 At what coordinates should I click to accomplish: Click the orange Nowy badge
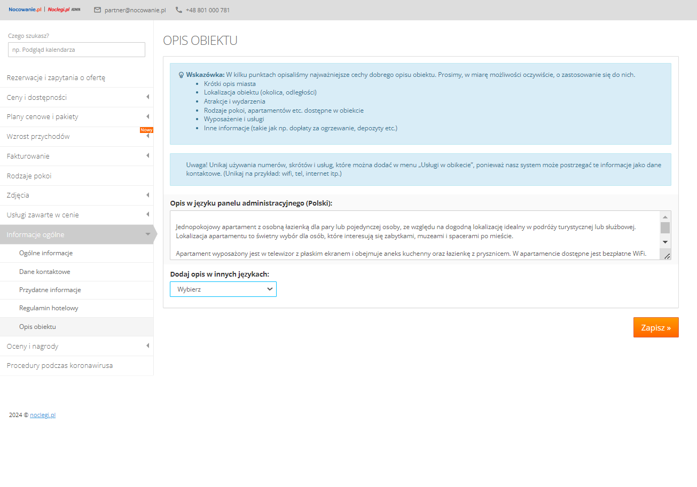pyautogui.click(x=146, y=130)
